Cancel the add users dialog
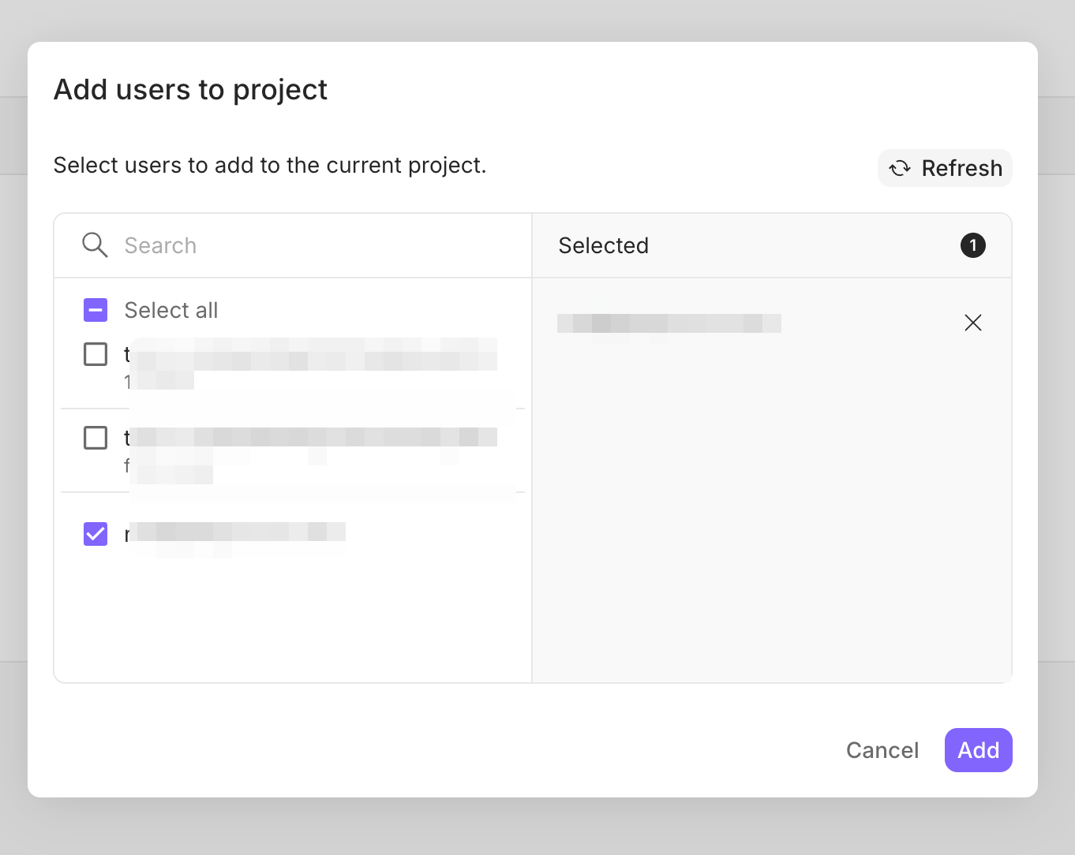This screenshot has height=855, width=1075. [882, 750]
